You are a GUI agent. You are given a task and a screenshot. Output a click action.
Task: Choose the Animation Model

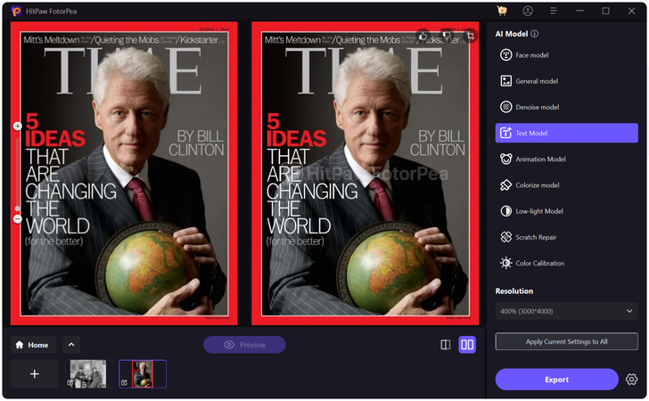566,159
